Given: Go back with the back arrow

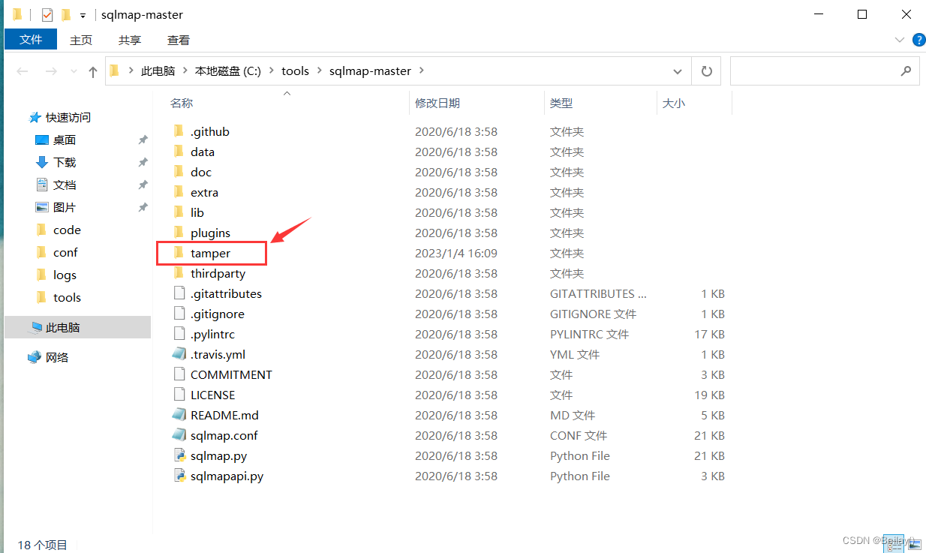Looking at the screenshot, I should point(23,71).
